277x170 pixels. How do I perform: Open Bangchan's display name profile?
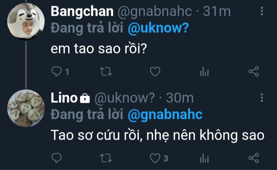(x=82, y=12)
